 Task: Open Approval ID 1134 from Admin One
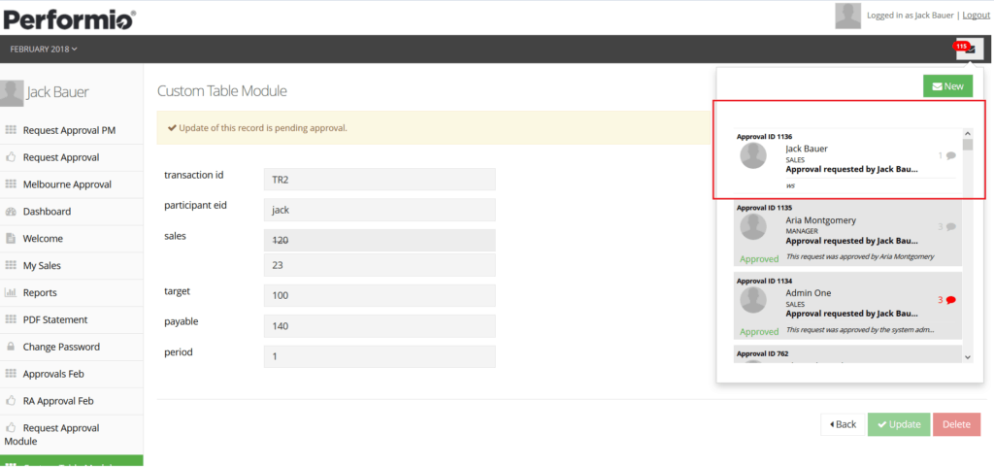pyautogui.click(x=847, y=306)
